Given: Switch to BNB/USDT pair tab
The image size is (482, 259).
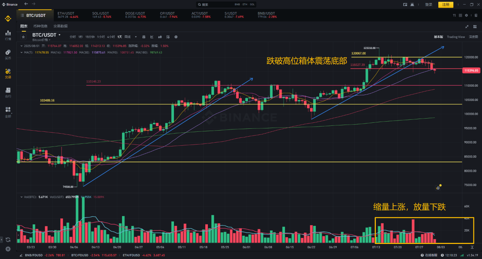Looking at the screenshot, I should [267, 15].
